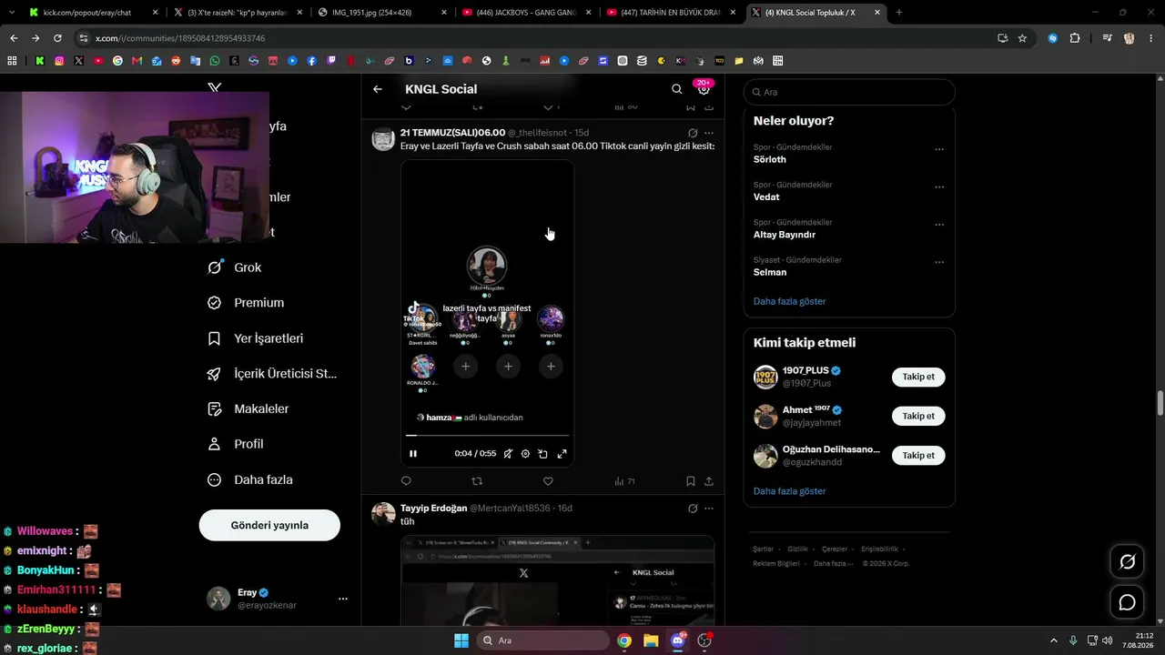Switch to the kick.com eray chat tab
The height and width of the screenshot is (655, 1165).
pos(92,13)
